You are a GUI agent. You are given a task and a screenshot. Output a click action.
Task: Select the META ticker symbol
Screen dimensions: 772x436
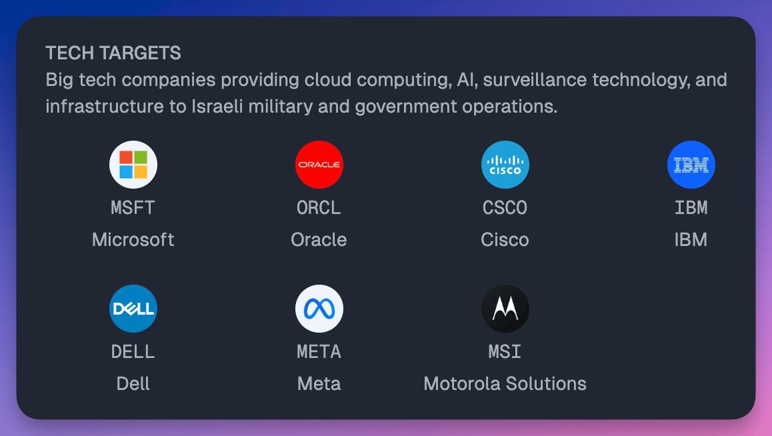click(319, 352)
